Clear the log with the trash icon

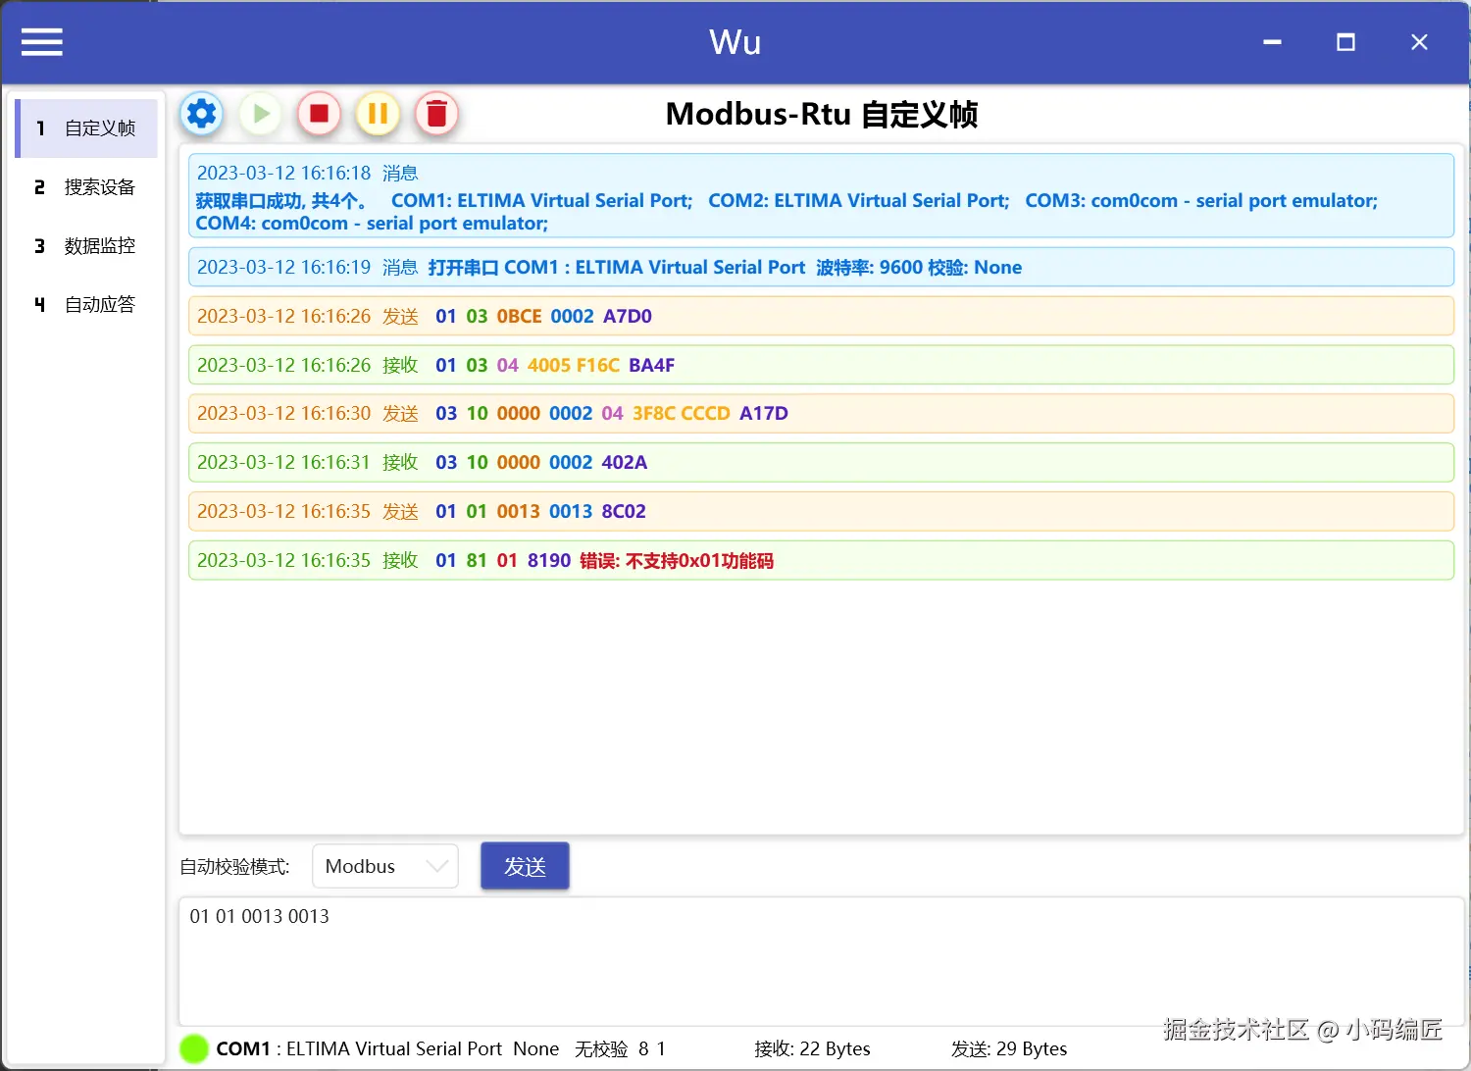point(436,115)
